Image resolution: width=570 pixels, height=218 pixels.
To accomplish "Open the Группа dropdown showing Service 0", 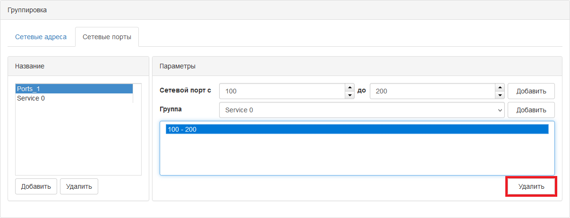I will click(x=362, y=110).
